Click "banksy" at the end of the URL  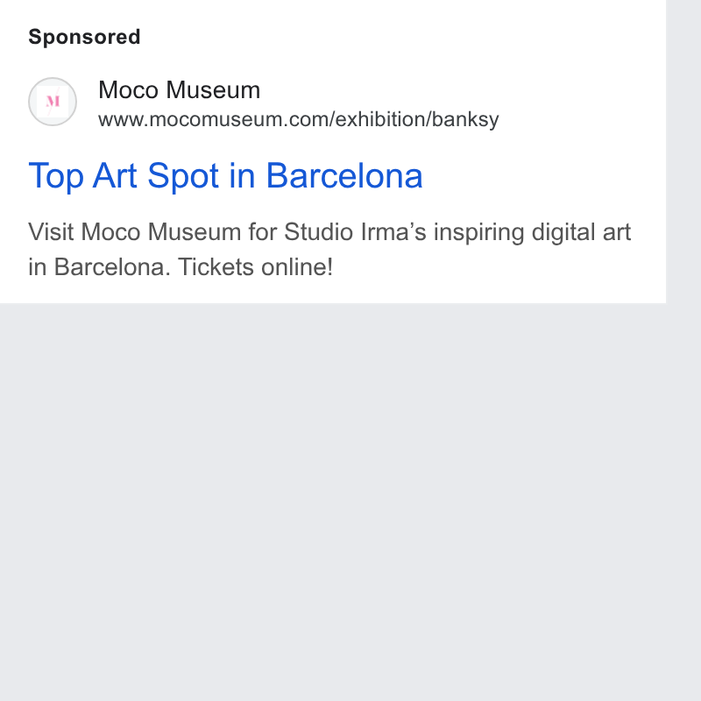click(x=465, y=120)
